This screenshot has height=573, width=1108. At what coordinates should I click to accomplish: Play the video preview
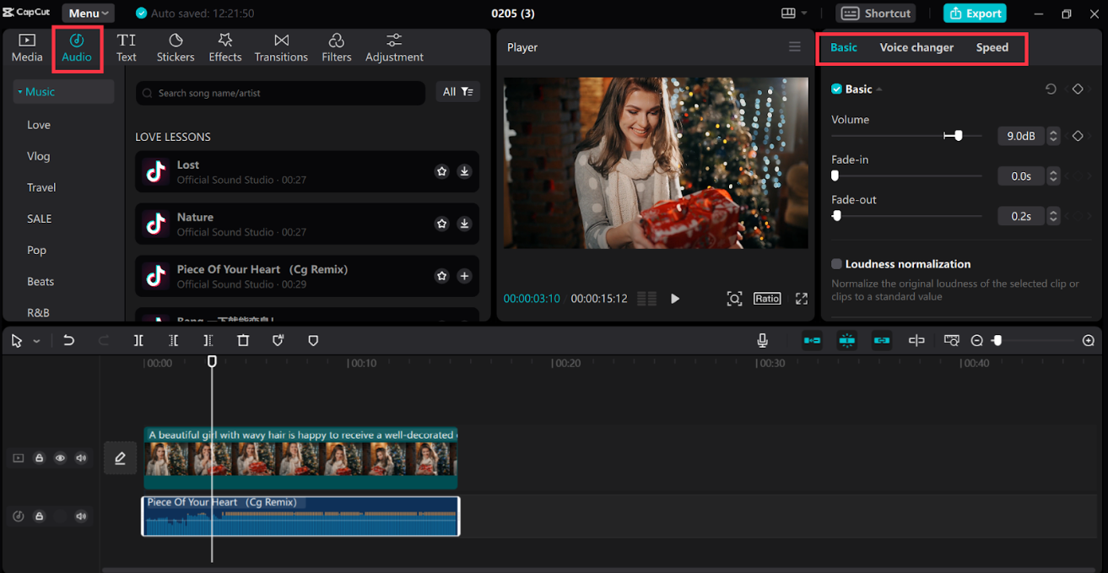675,299
